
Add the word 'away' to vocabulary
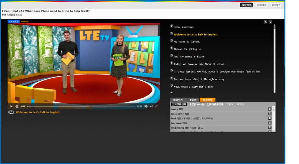point(270,109)
